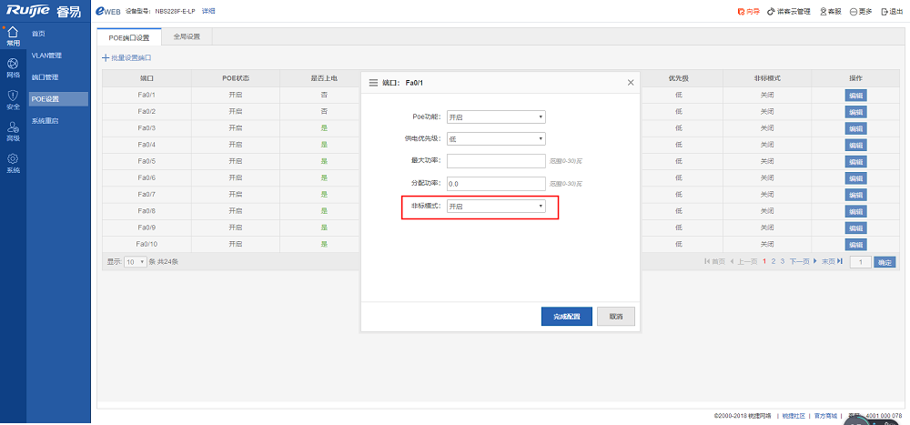910x425 pixels.
Task: Click the 最大功率 input field
Action: click(496, 161)
